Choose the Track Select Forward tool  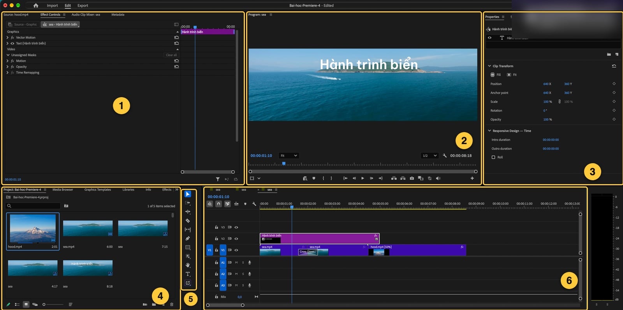pyautogui.click(x=188, y=203)
